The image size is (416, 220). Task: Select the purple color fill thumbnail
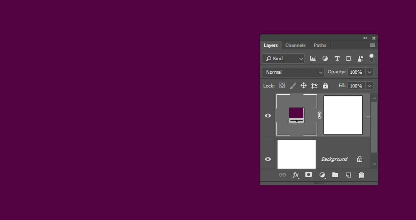tap(297, 115)
